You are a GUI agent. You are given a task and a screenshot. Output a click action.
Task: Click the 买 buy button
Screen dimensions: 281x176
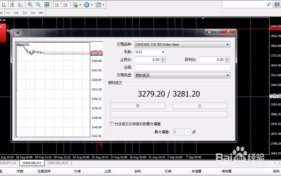(200, 105)
